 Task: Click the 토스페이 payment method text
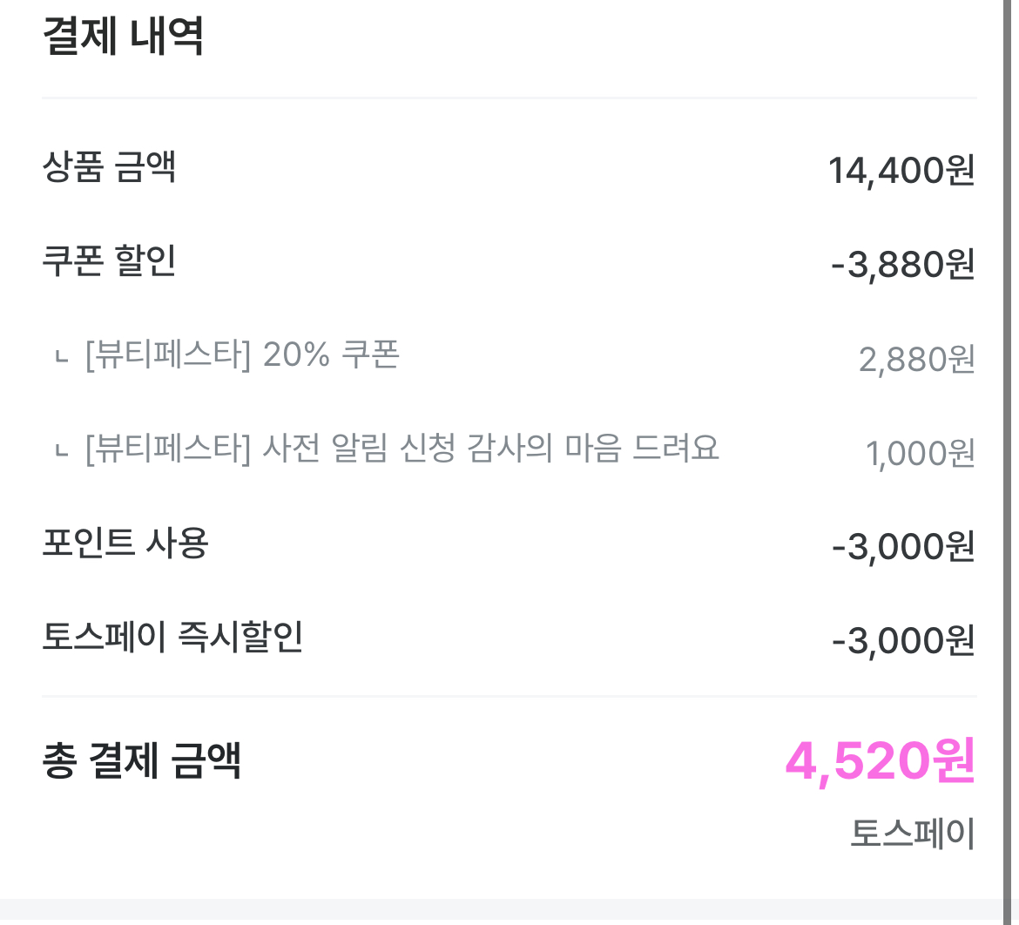point(912,834)
